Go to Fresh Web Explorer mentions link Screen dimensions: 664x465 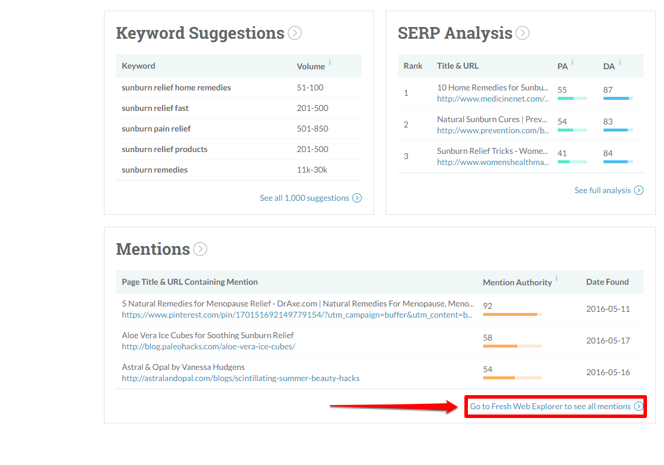pos(550,406)
